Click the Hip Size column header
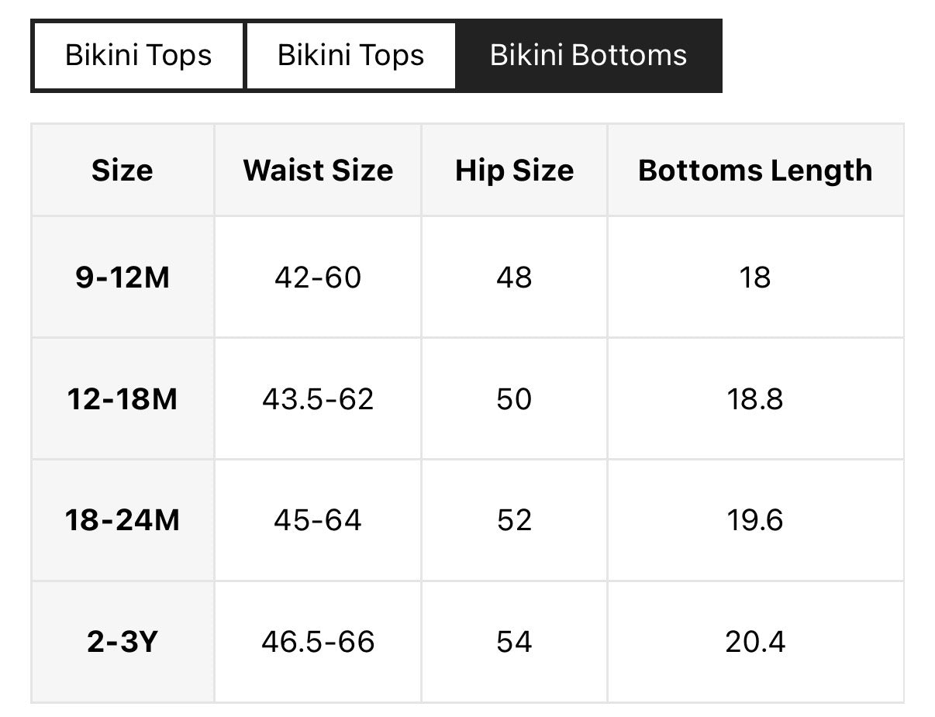 click(x=514, y=171)
